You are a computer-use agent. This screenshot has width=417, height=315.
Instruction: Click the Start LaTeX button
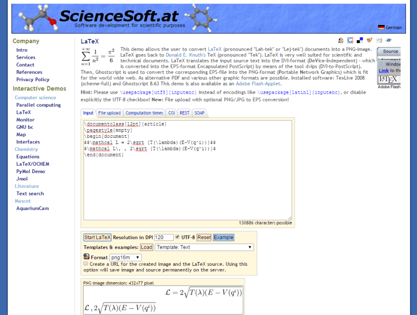tap(97, 238)
